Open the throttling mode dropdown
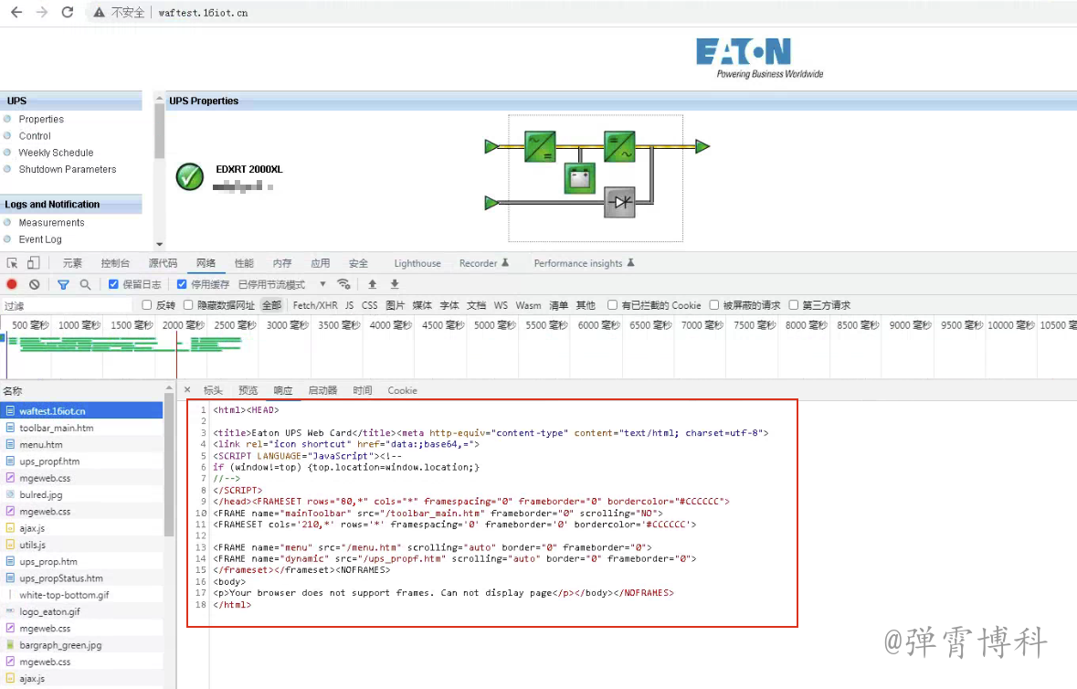This screenshot has width=1077, height=689. tap(282, 284)
